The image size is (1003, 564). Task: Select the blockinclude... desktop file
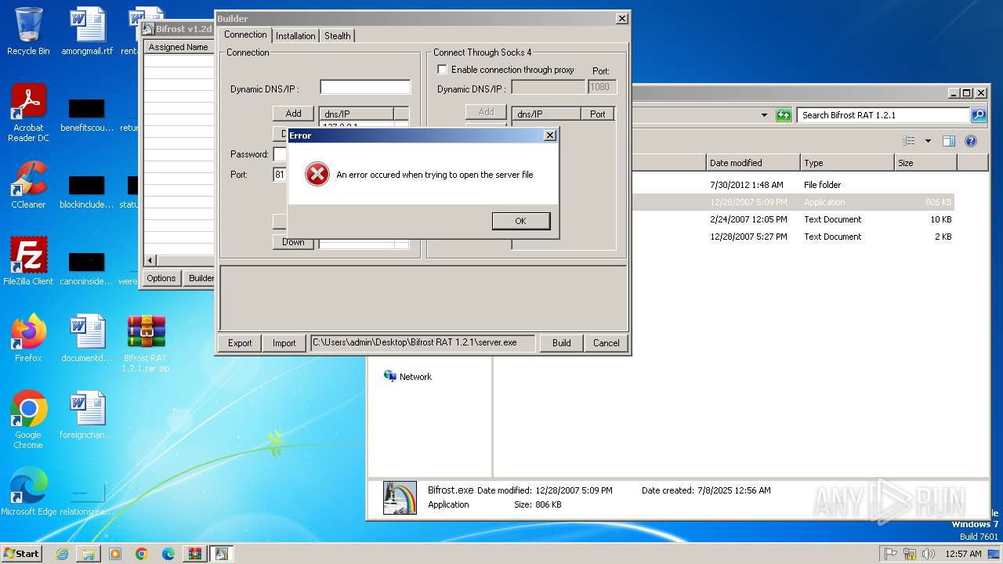point(87,190)
